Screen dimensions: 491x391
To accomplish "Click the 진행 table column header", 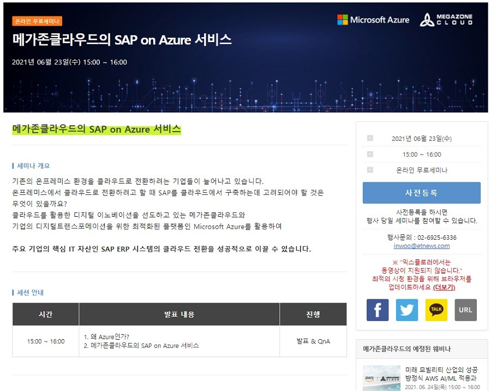I will [x=313, y=314].
